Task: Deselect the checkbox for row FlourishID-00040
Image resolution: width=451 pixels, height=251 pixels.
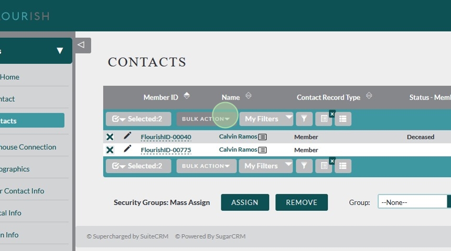Action: click(x=110, y=137)
